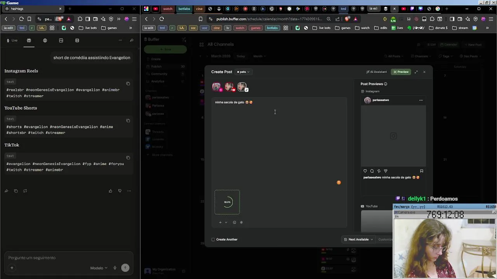Open the video film icon tab in chat panel

point(77,40)
